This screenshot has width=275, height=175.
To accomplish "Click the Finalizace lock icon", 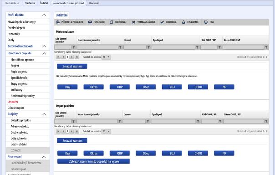I will coord(183,22).
